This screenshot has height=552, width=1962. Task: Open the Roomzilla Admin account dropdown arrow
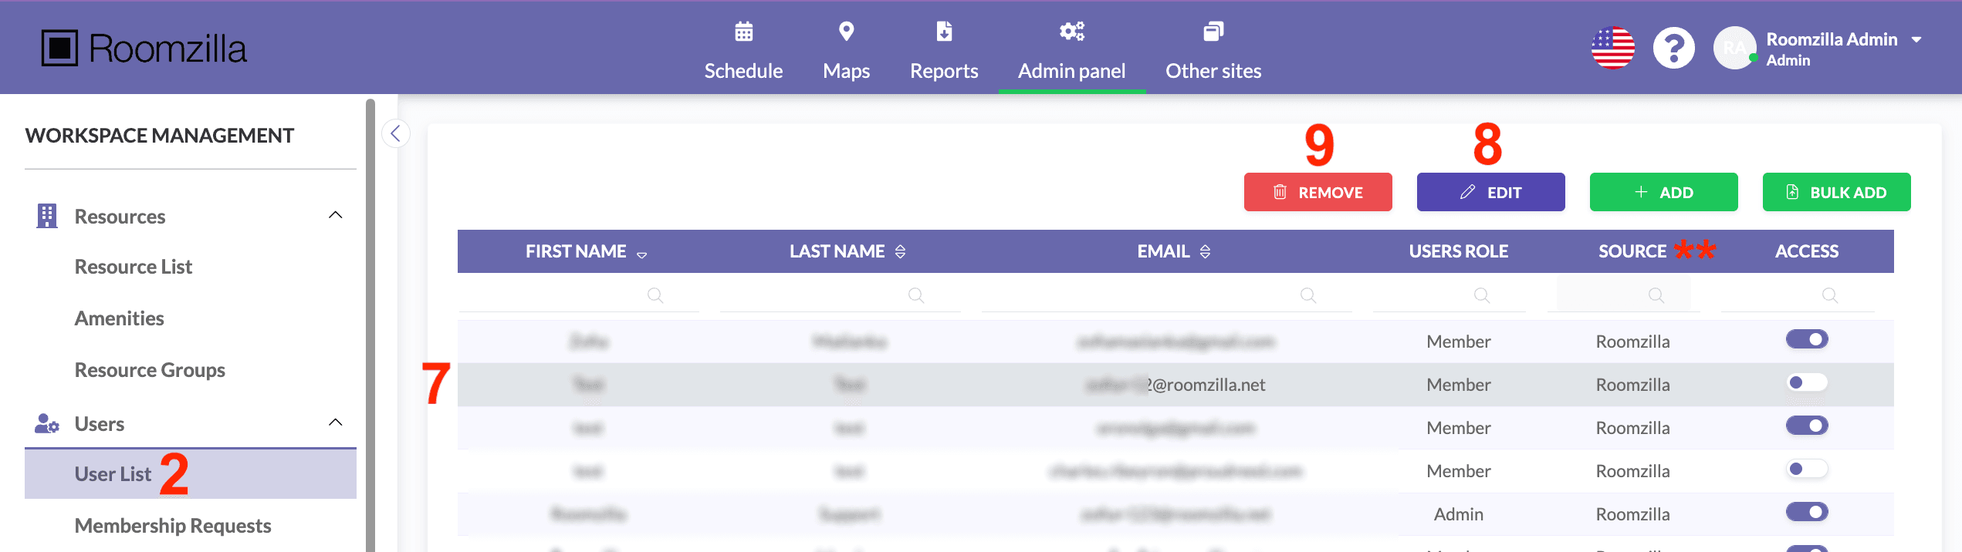point(1916,39)
